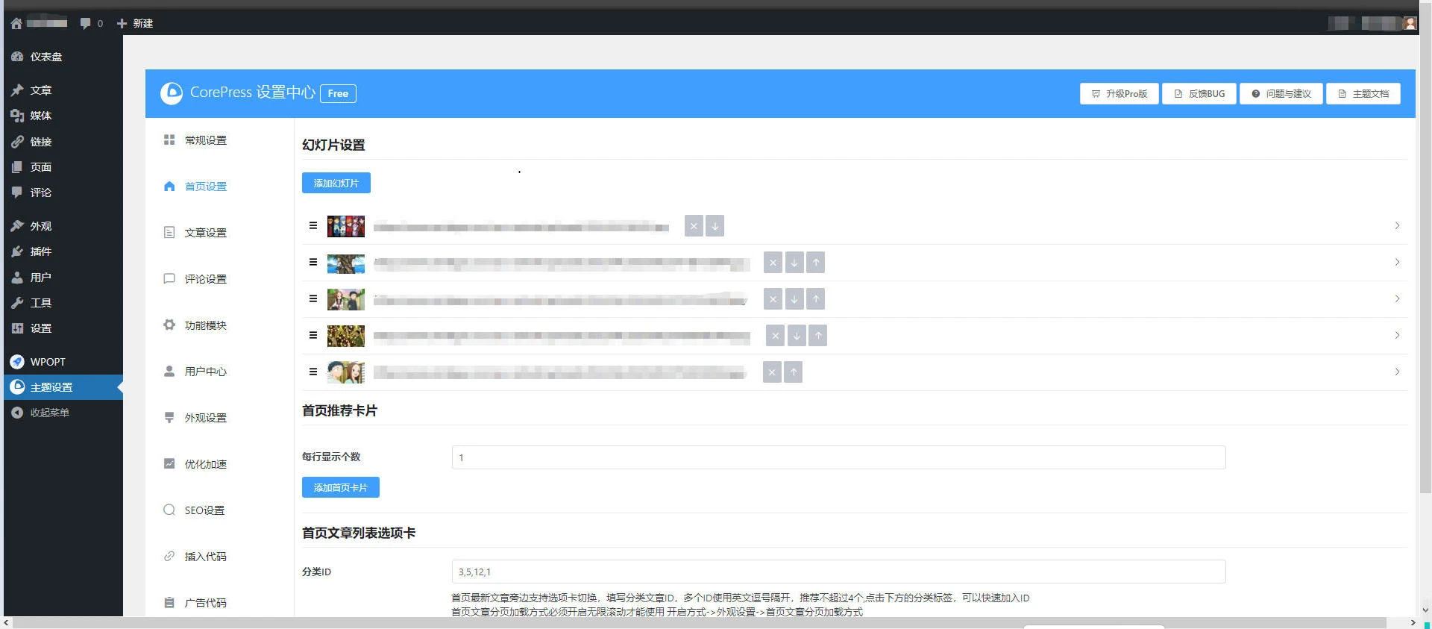Click the 每行显示个数 input field

838,457
